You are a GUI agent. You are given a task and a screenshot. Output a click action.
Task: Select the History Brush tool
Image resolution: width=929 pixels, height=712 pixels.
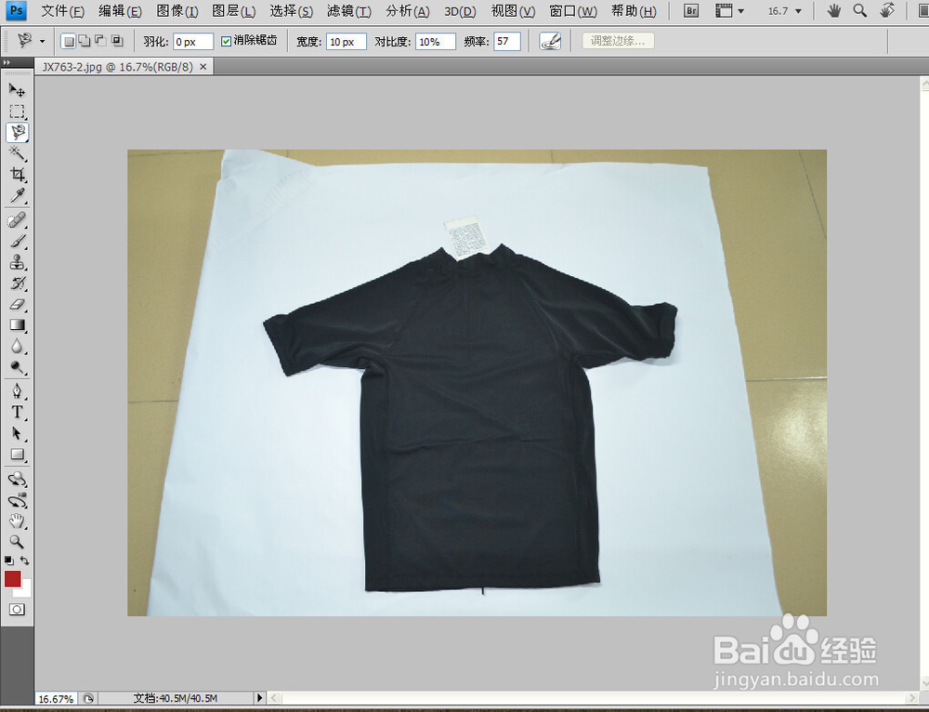coord(17,283)
